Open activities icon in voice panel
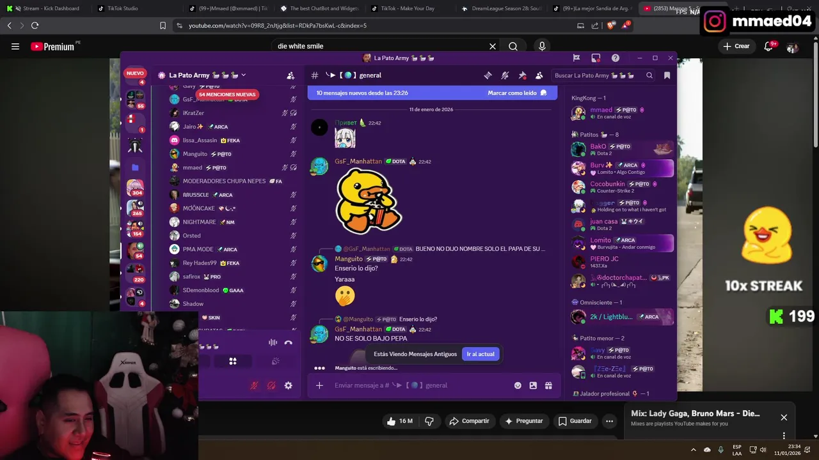The width and height of the screenshot is (819, 460). 233,362
